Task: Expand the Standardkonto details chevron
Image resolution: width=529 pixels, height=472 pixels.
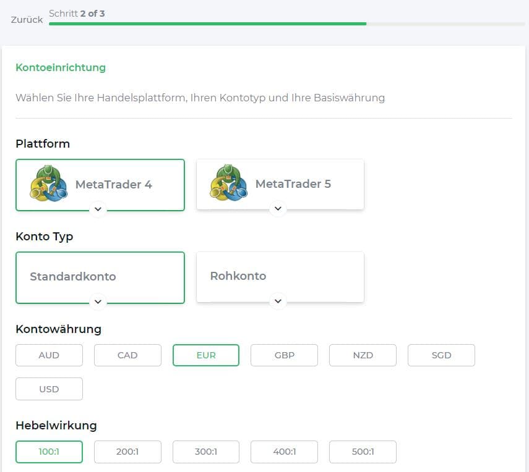Action: [x=98, y=301]
